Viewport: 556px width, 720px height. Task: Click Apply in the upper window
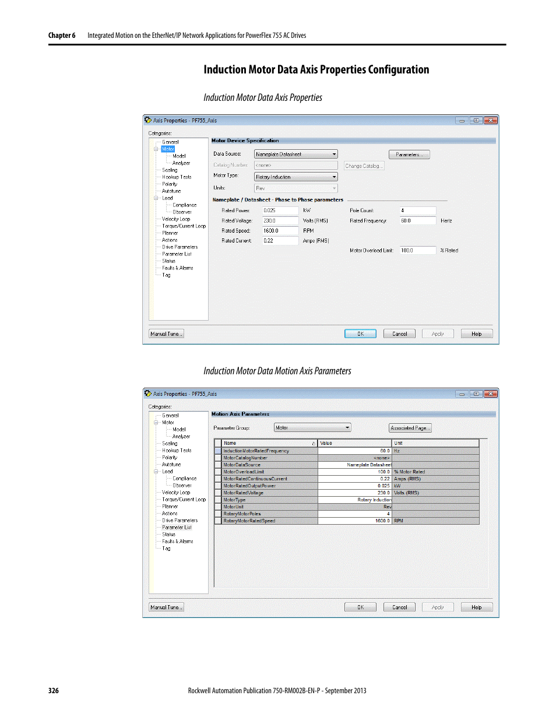coord(438,334)
